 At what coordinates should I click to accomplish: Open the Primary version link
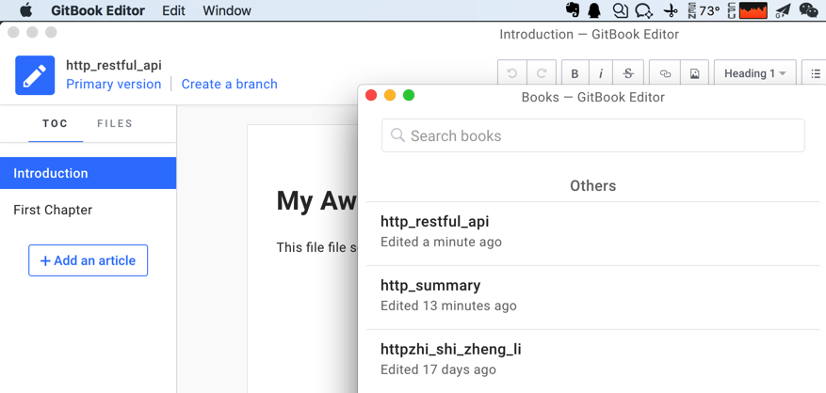(114, 85)
